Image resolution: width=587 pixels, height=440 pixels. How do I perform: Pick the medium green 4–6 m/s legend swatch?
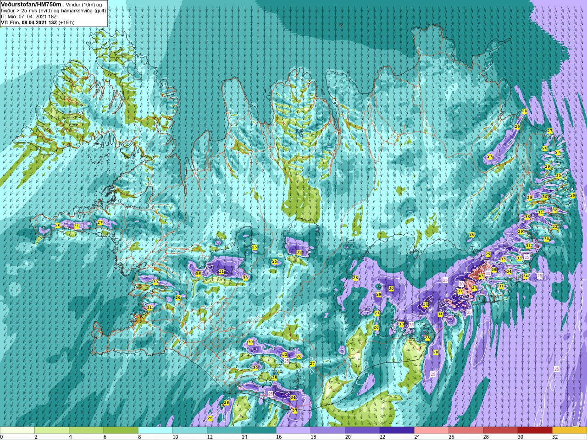point(86,430)
